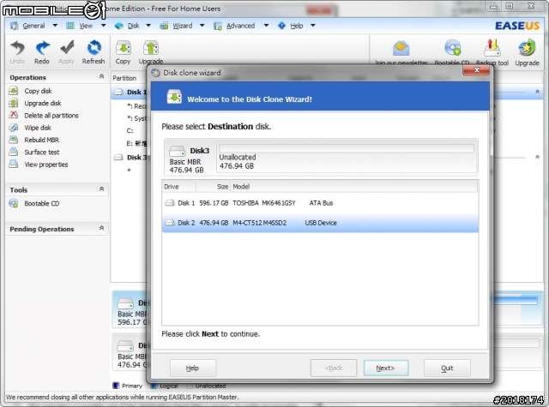This screenshot has height=407, width=549.
Task: Click the Disk 1 drive icon in wizard list
Action: (x=170, y=203)
